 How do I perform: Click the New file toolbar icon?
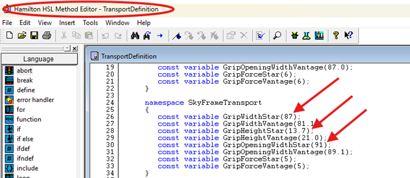(x=9, y=35)
